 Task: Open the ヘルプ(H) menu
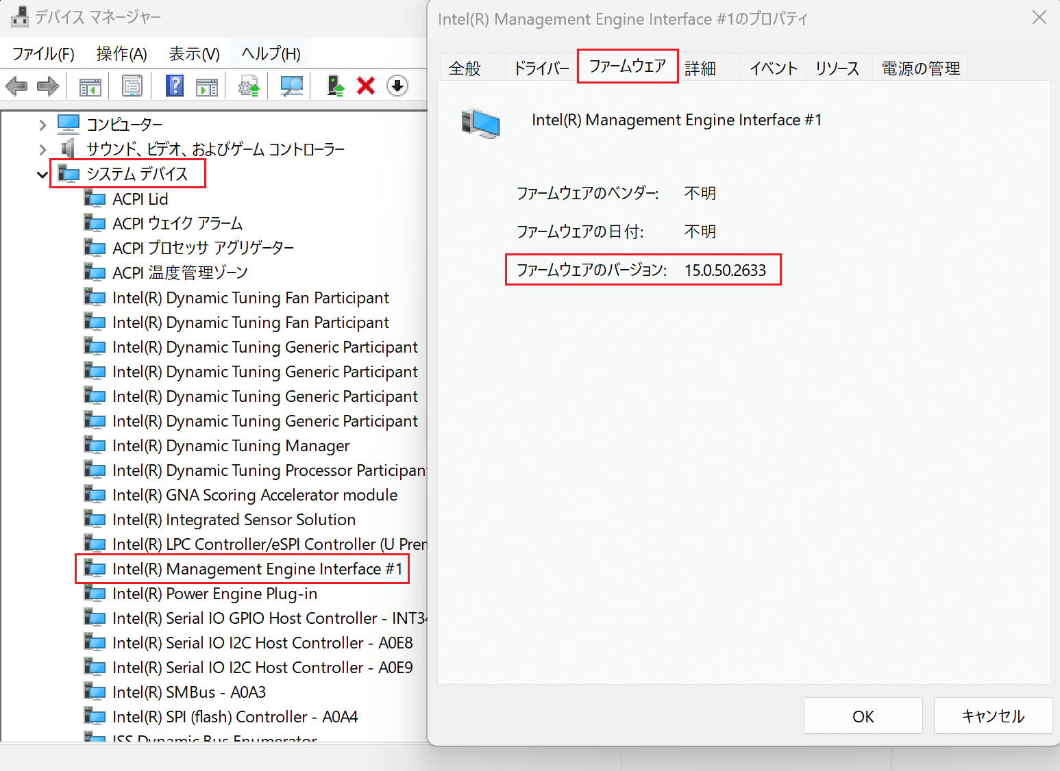pos(271,53)
